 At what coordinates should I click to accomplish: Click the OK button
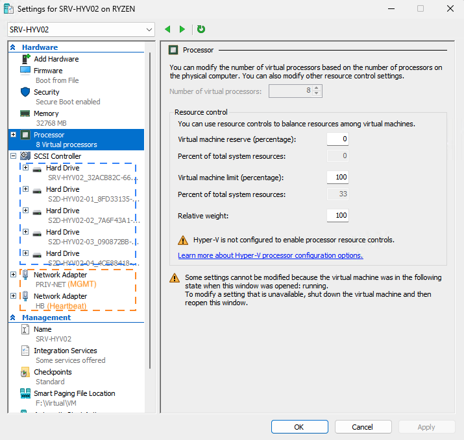coord(299,427)
